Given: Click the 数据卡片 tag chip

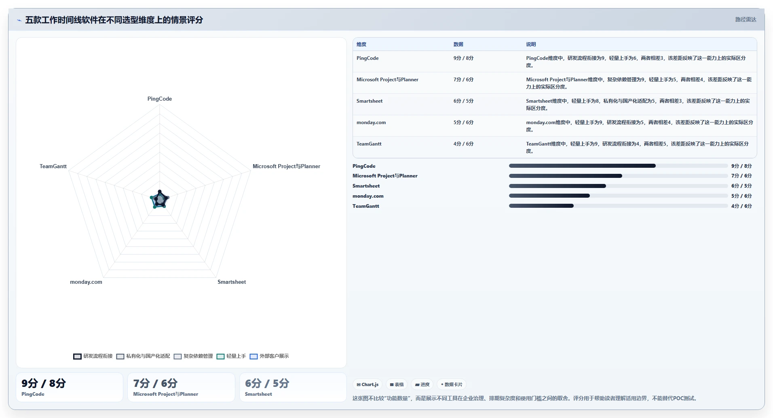Looking at the screenshot, I should point(451,384).
